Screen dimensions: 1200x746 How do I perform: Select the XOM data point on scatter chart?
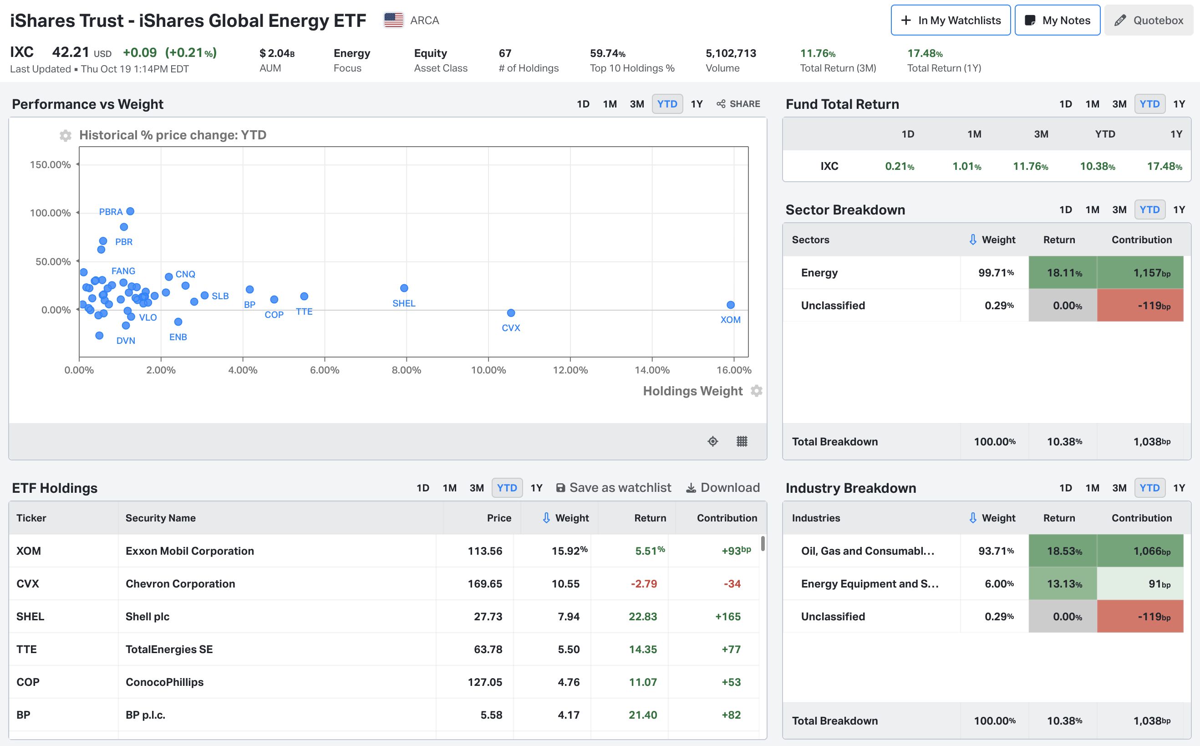(x=731, y=305)
